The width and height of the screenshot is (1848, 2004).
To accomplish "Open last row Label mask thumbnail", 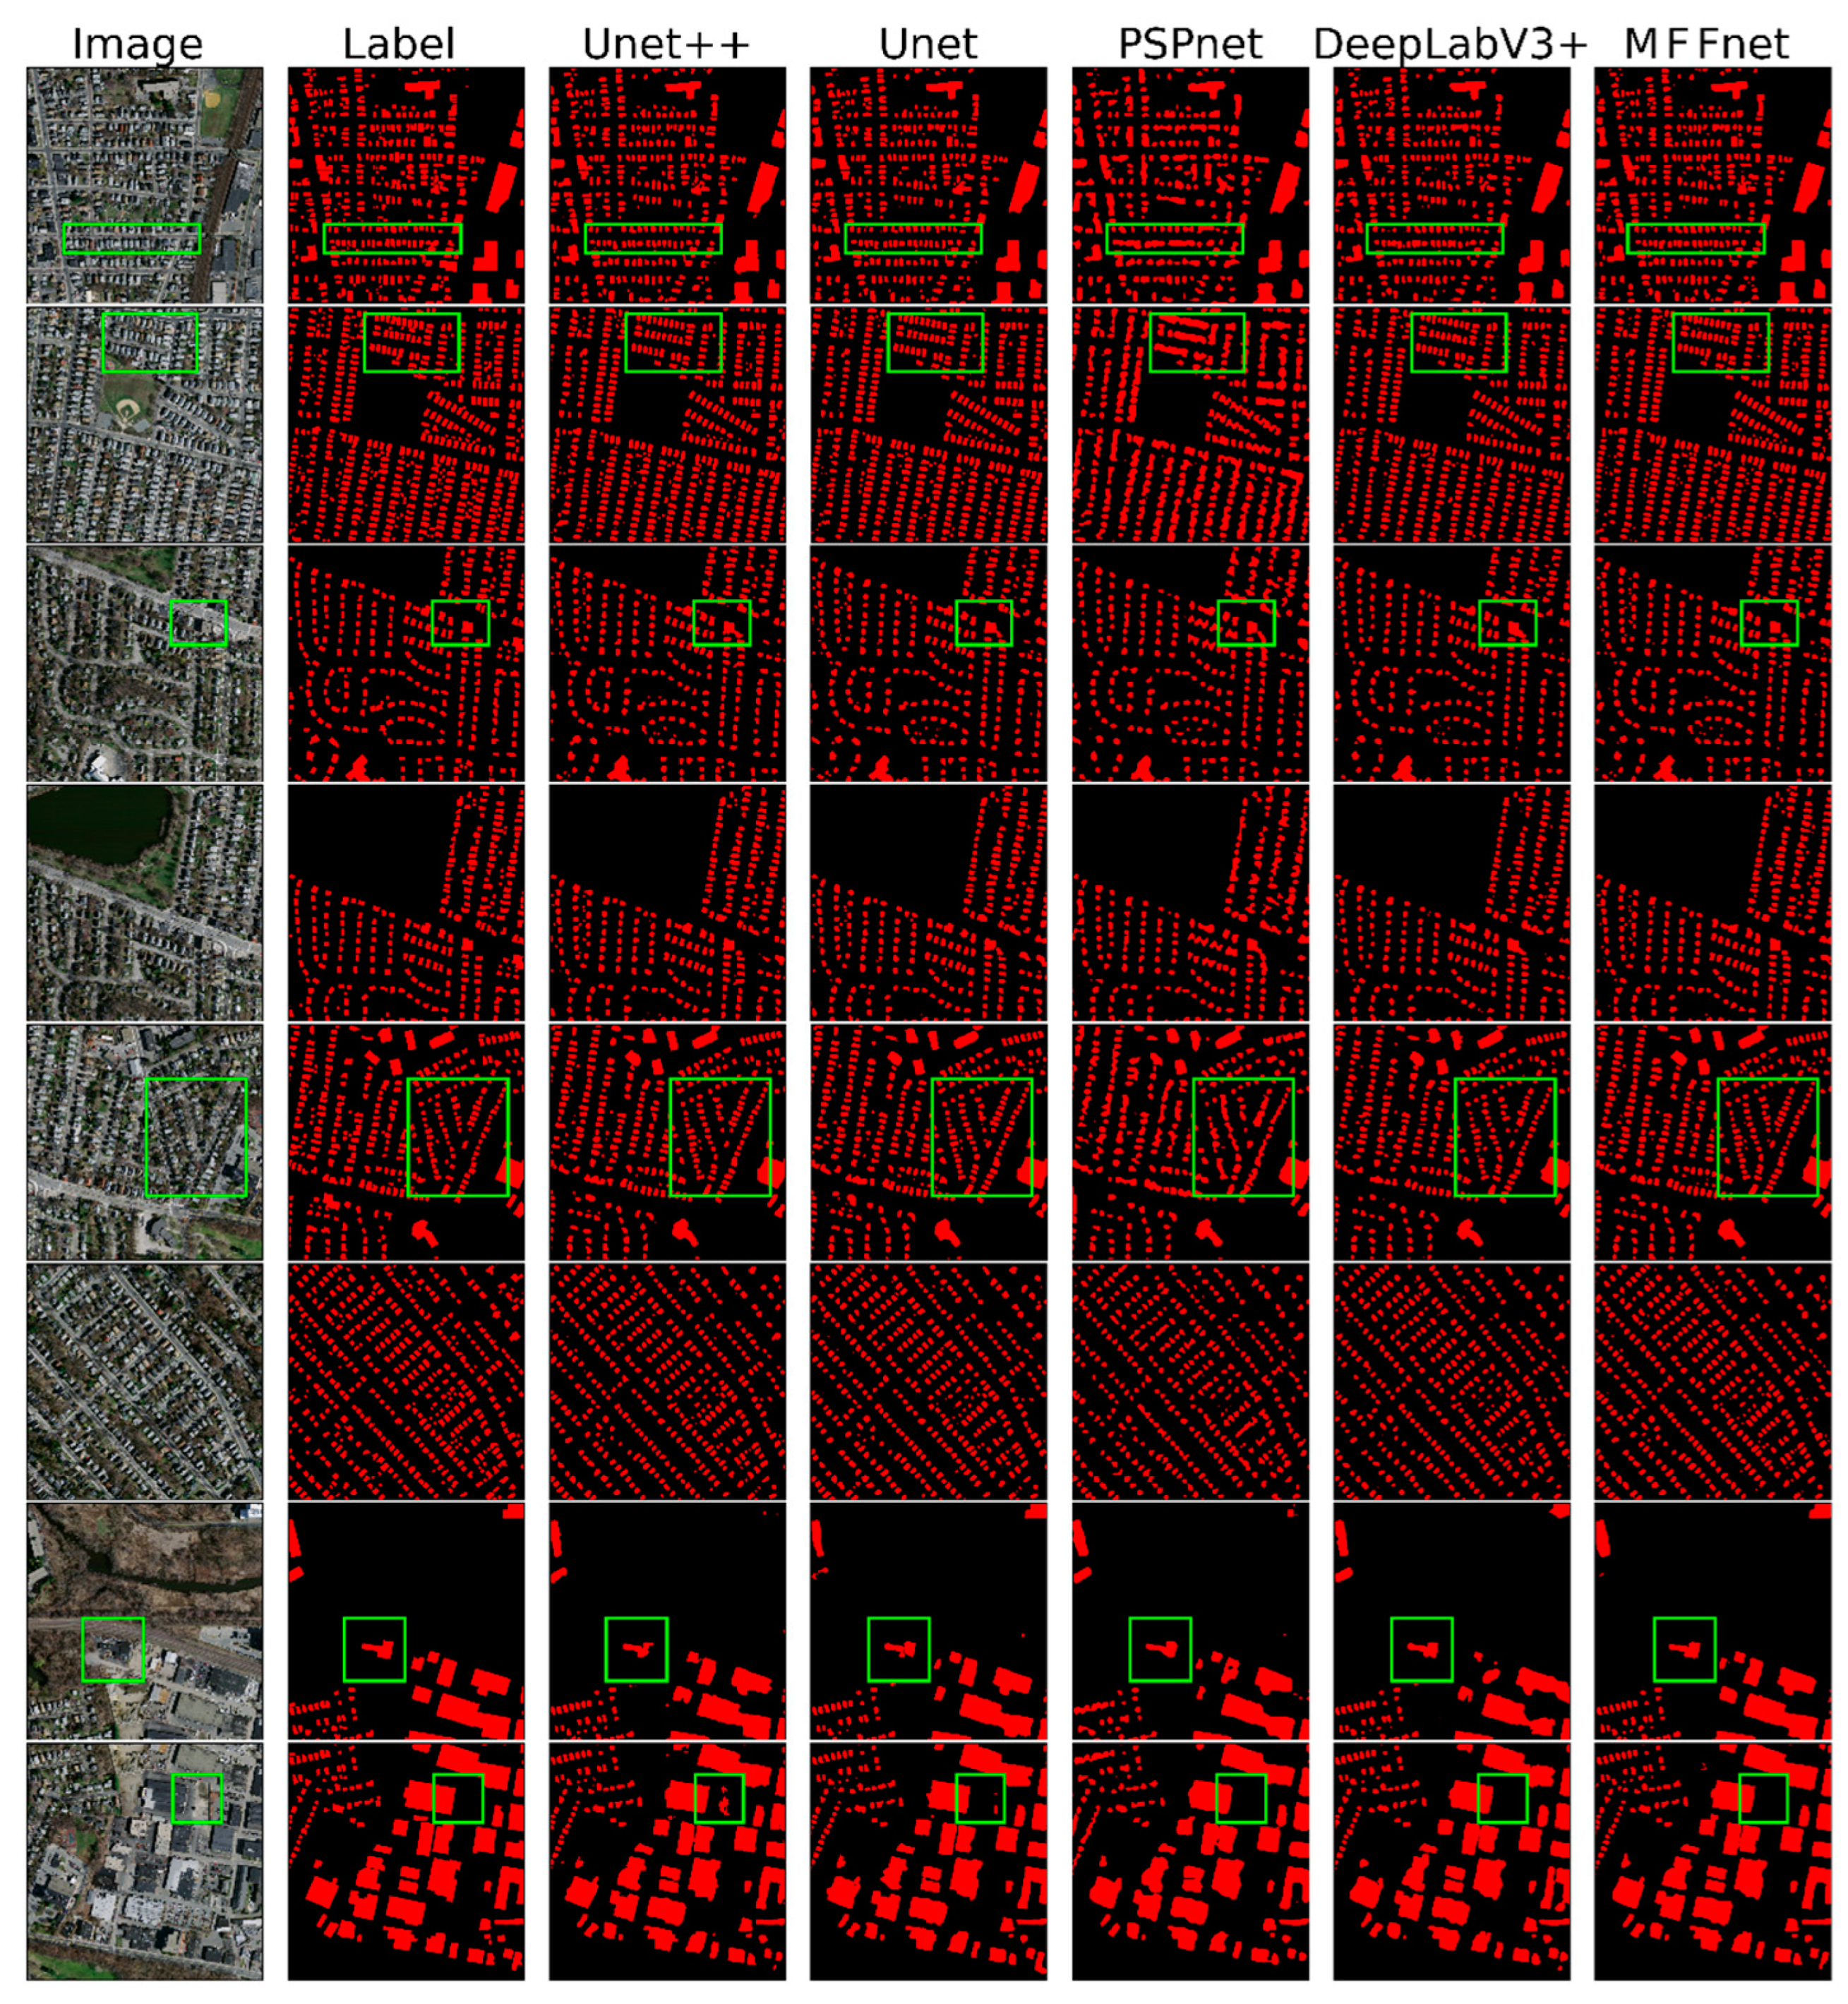I will click(x=406, y=1860).
